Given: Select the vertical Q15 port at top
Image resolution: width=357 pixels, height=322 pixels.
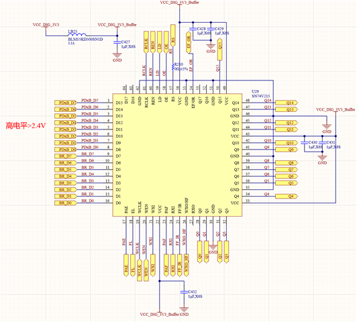Looking at the screenshot, I should coord(219,49).
